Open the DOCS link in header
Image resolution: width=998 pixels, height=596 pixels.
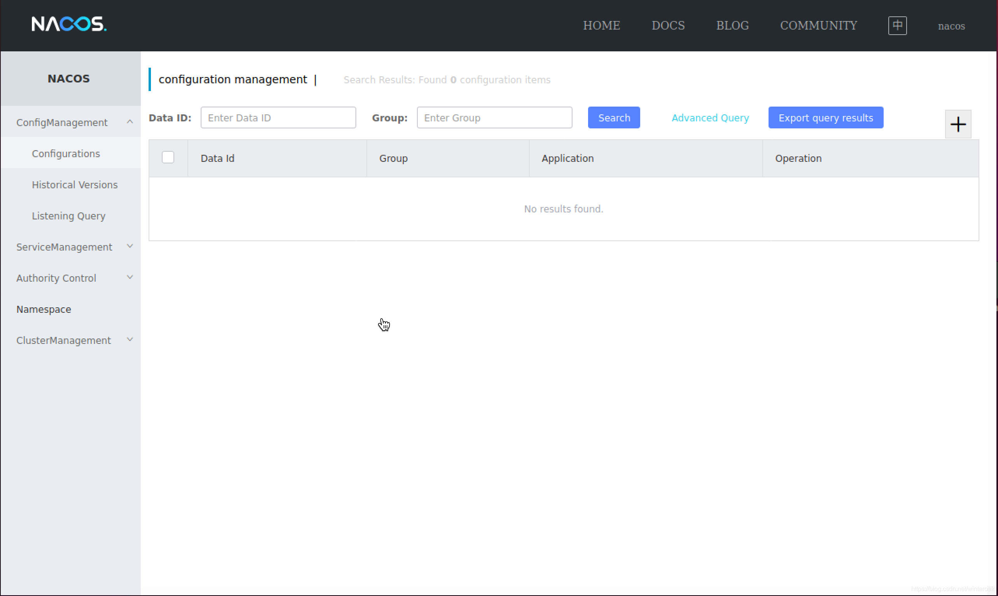coord(668,25)
